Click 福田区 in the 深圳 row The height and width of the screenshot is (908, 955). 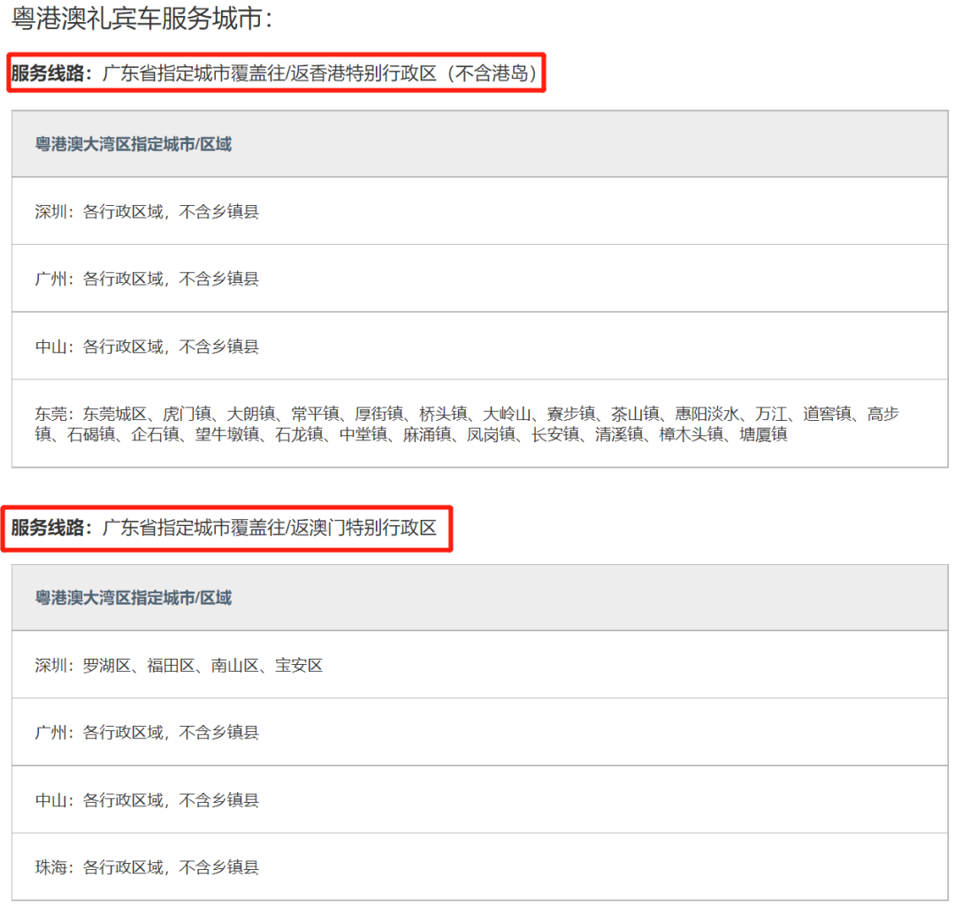click(171, 665)
